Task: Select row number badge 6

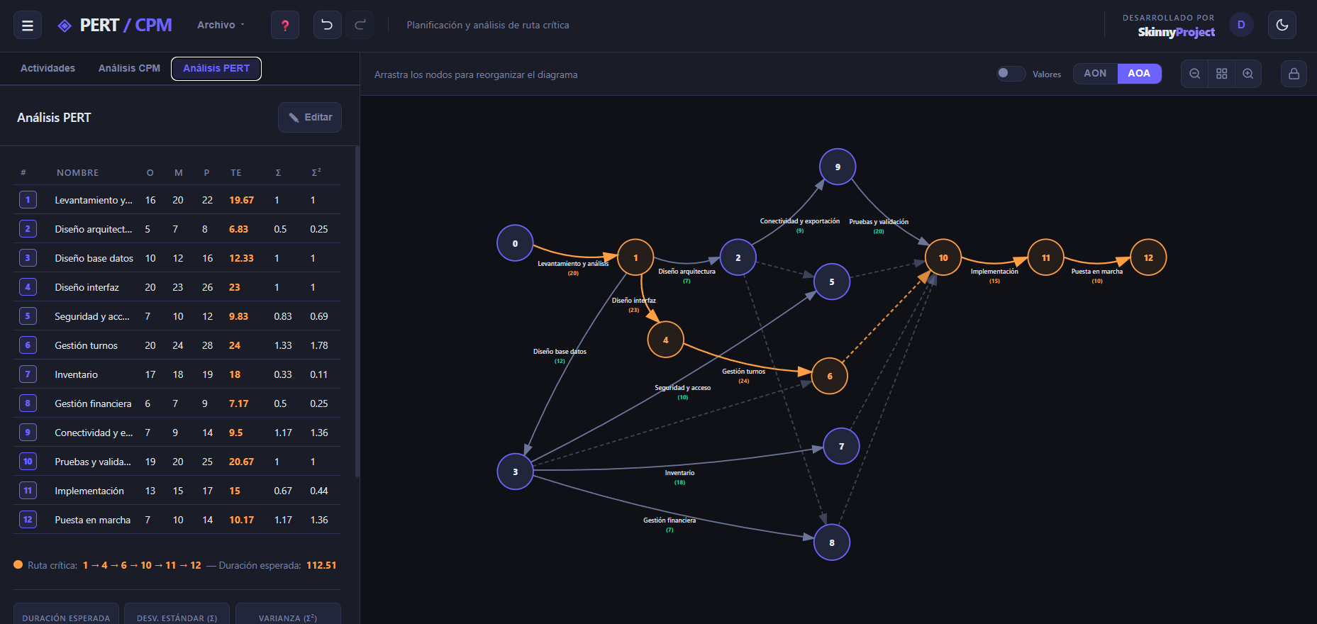Action: pos(28,345)
